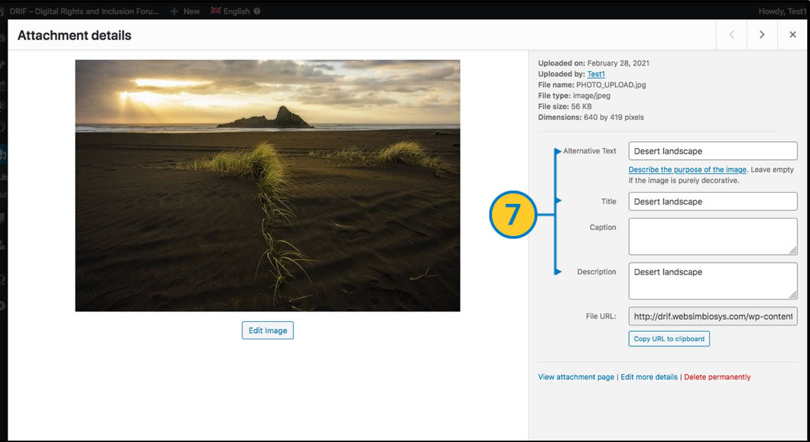
Task: Click the help question mark beside English
Action: (x=257, y=11)
